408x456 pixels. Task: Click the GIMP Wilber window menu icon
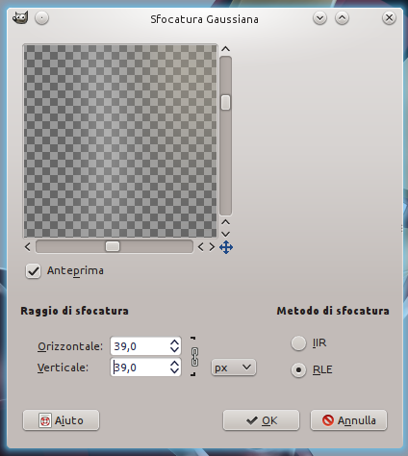[20, 18]
